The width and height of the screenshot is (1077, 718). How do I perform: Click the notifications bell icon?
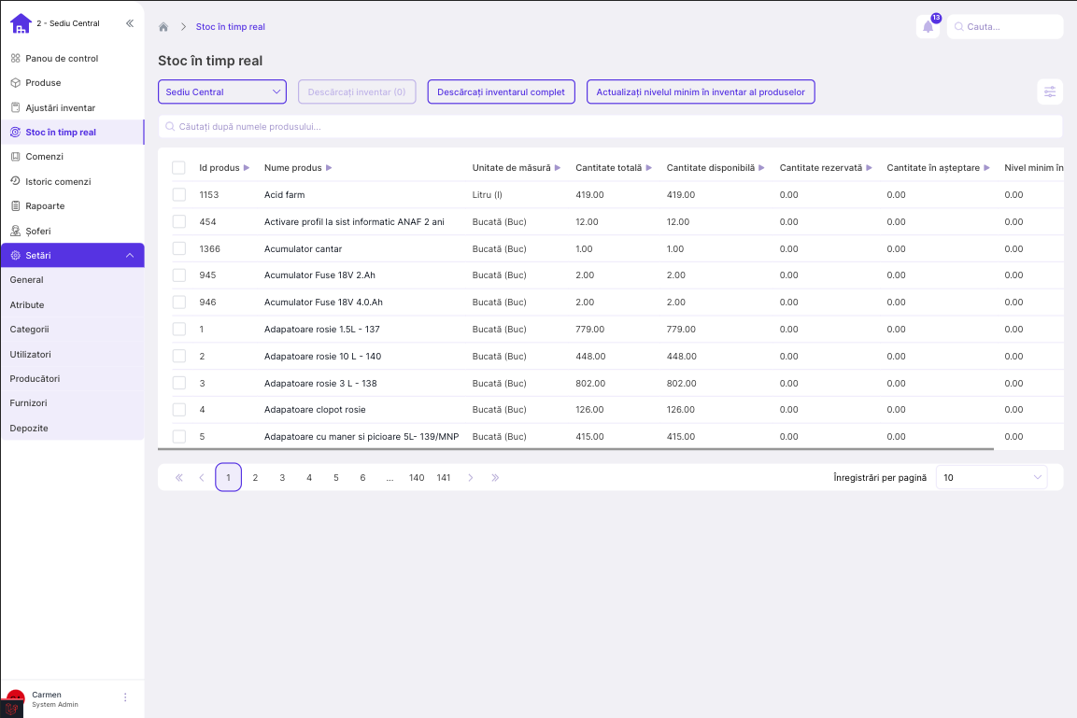tap(928, 27)
